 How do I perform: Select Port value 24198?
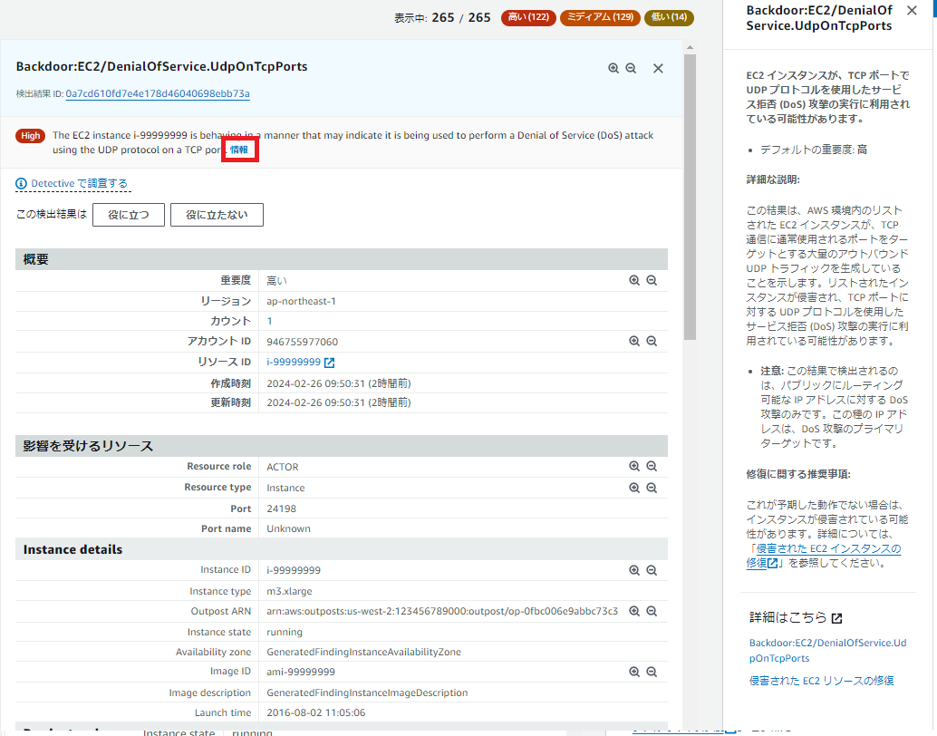point(282,508)
